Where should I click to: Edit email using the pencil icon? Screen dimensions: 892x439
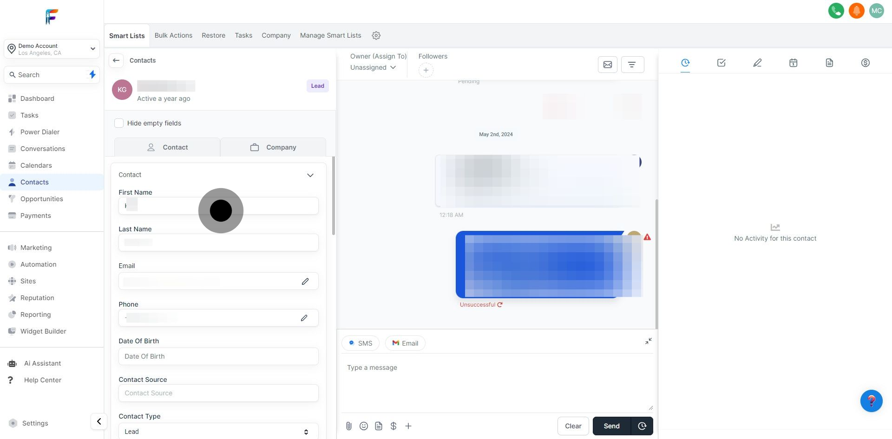(x=305, y=282)
